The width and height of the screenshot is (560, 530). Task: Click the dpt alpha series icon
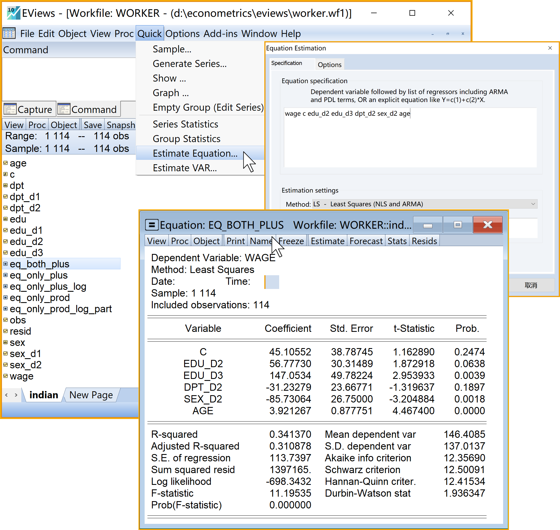tap(5, 186)
